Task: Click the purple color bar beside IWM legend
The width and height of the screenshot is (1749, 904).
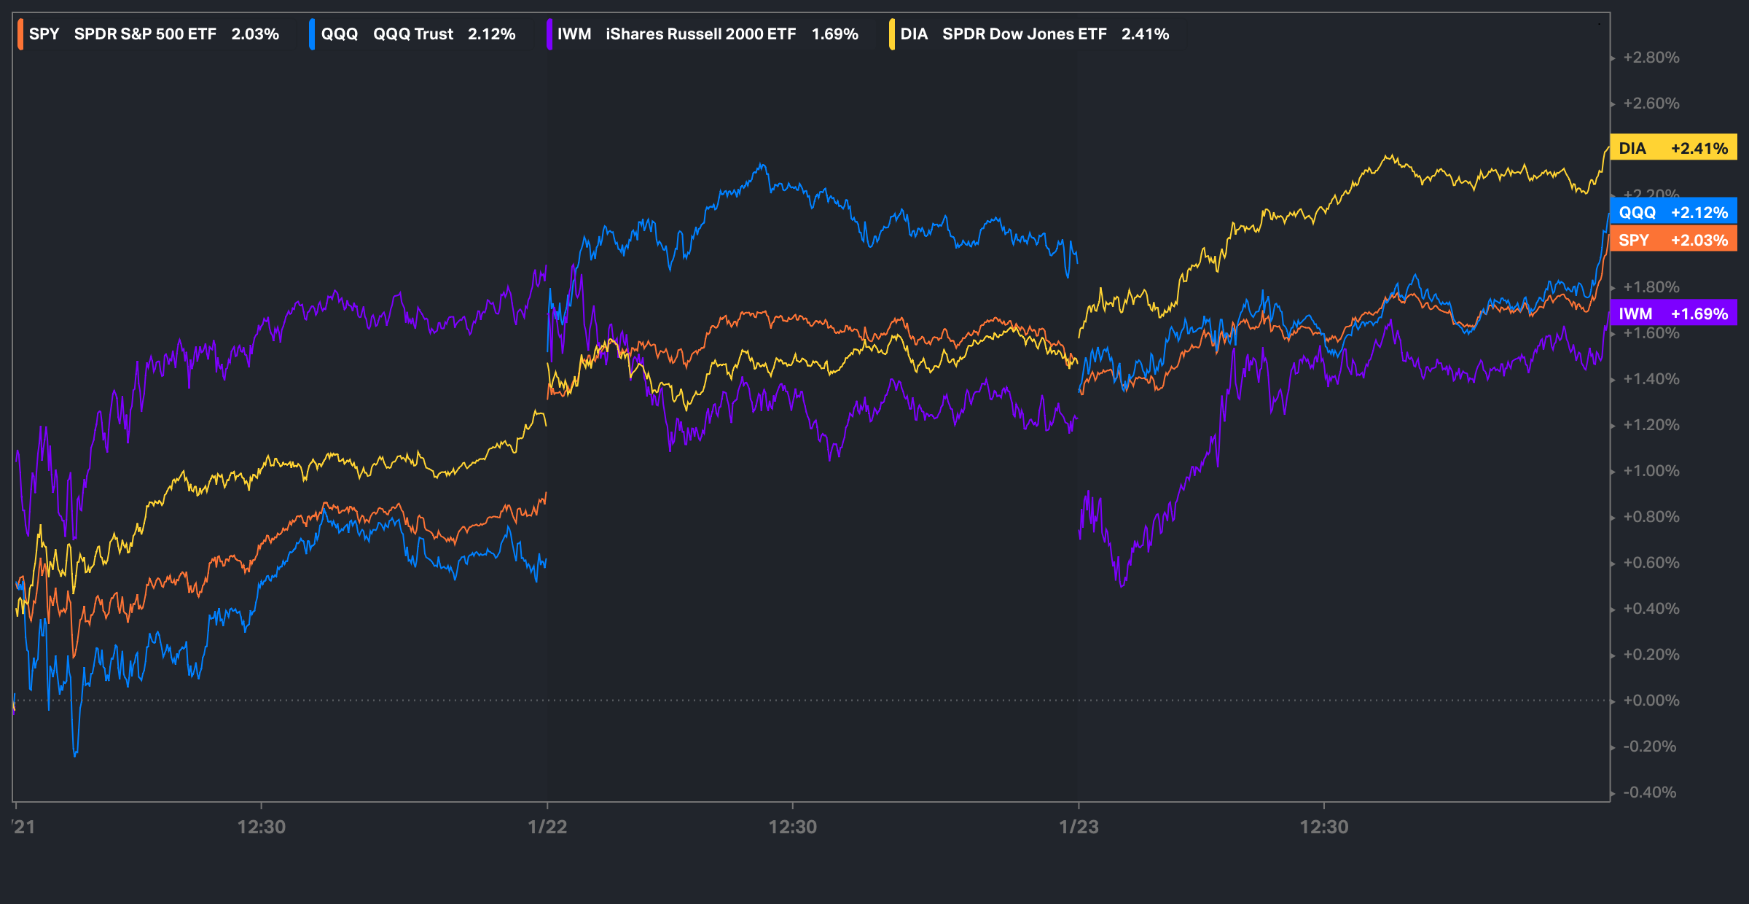Action: click(x=549, y=34)
